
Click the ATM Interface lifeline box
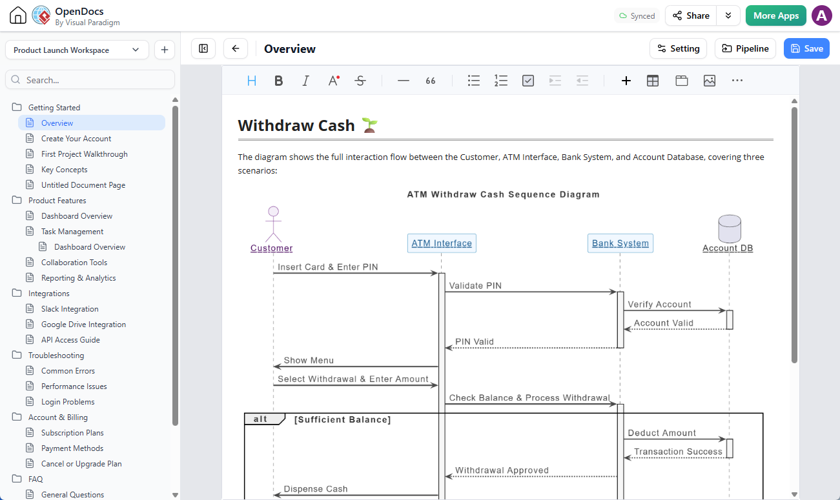click(x=442, y=243)
